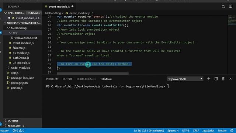Select the Terminal tab
Image resolution: width=236 pixels, height=133 pixels.
pyautogui.click(x=106, y=79)
